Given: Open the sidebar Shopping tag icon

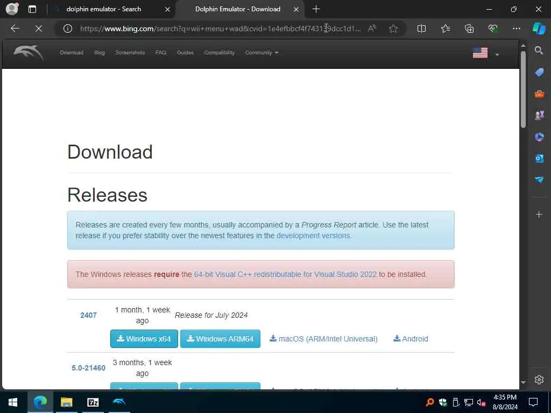Looking at the screenshot, I should tap(539, 73).
